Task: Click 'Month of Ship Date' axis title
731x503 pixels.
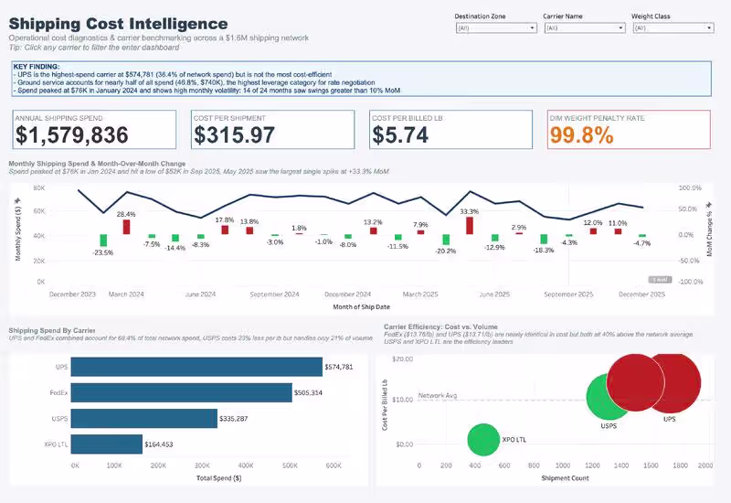Action: click(x=361, y=307)
